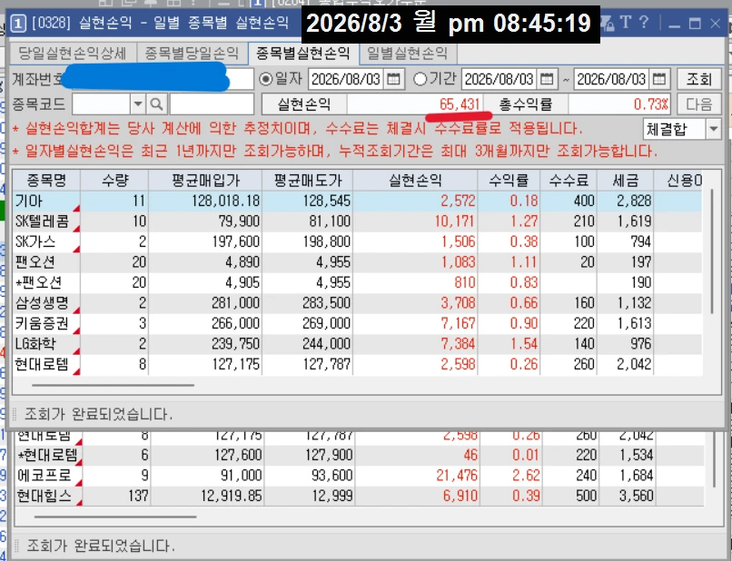Close the 0328 실현손익 window
Screen dimensions: 732x561
[x=715, y=23]
